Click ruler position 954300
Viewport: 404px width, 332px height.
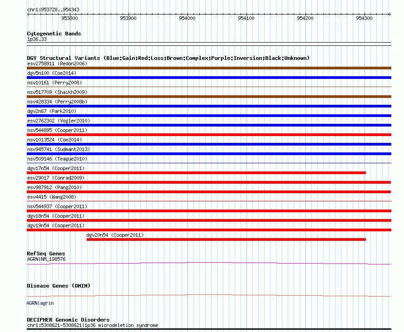point(365,18)
